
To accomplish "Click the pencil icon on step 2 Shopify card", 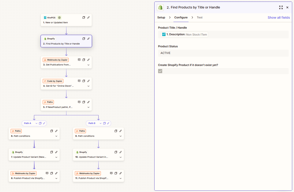I will coord(88,39).
